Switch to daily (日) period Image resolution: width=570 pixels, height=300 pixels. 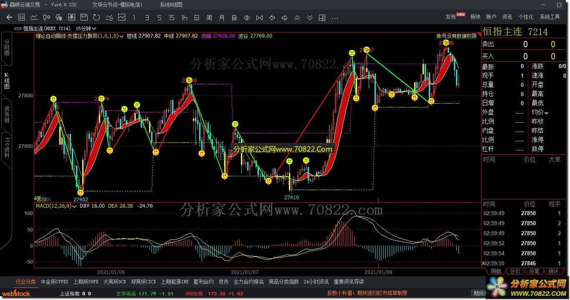tap(197, 18)
